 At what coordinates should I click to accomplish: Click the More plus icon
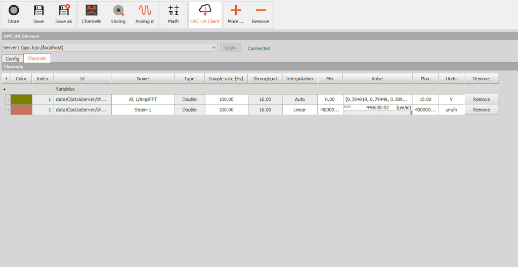[x=236, y=11]
